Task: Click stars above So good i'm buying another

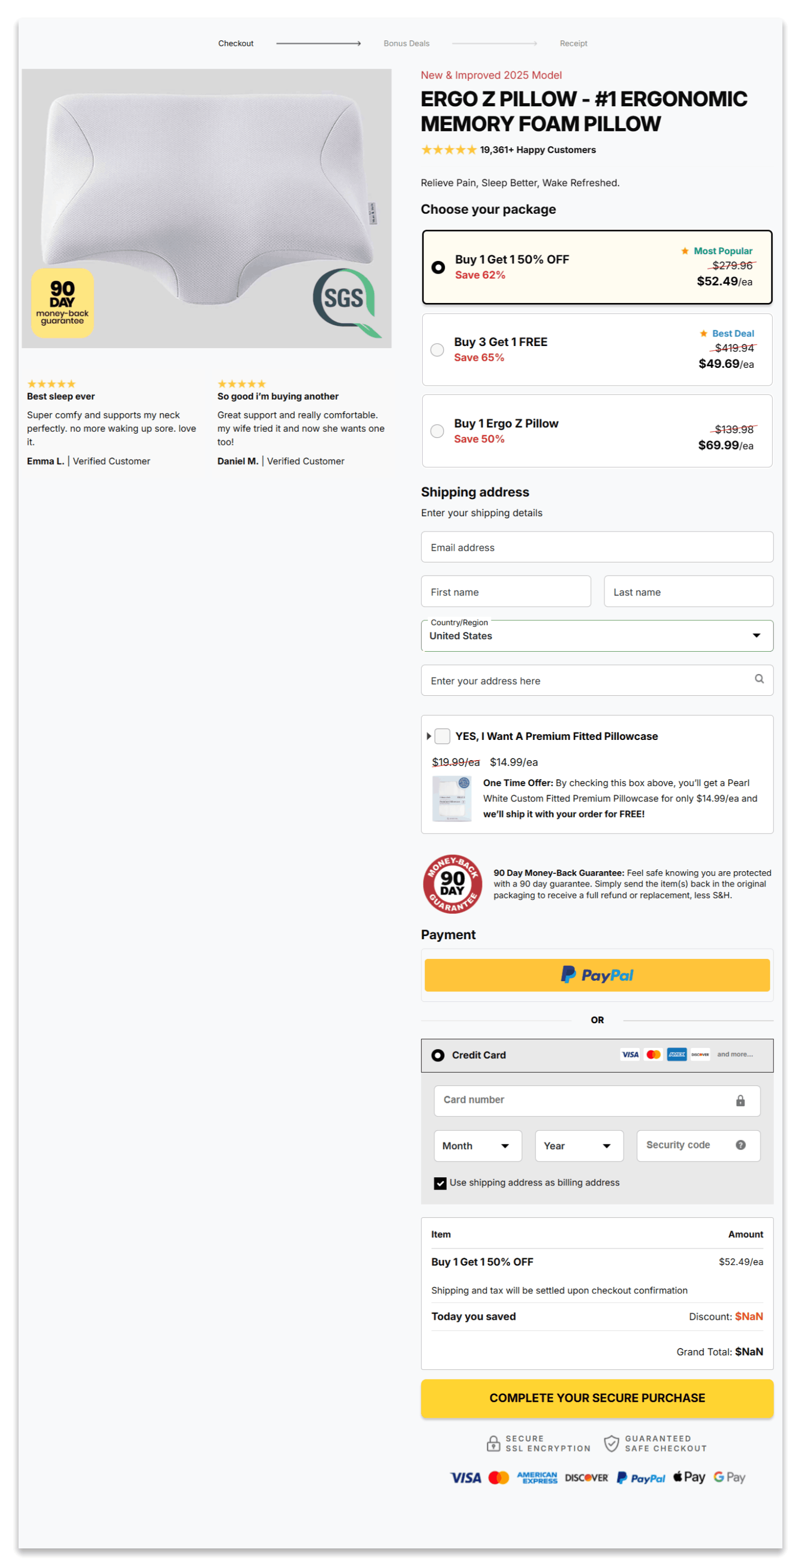Action: click(x=242, y=384)
